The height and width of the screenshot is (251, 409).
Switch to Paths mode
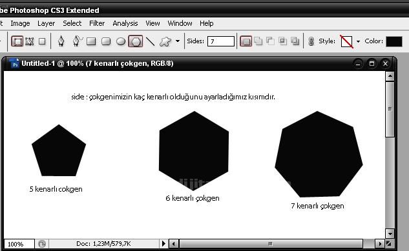tap(30, 41)
